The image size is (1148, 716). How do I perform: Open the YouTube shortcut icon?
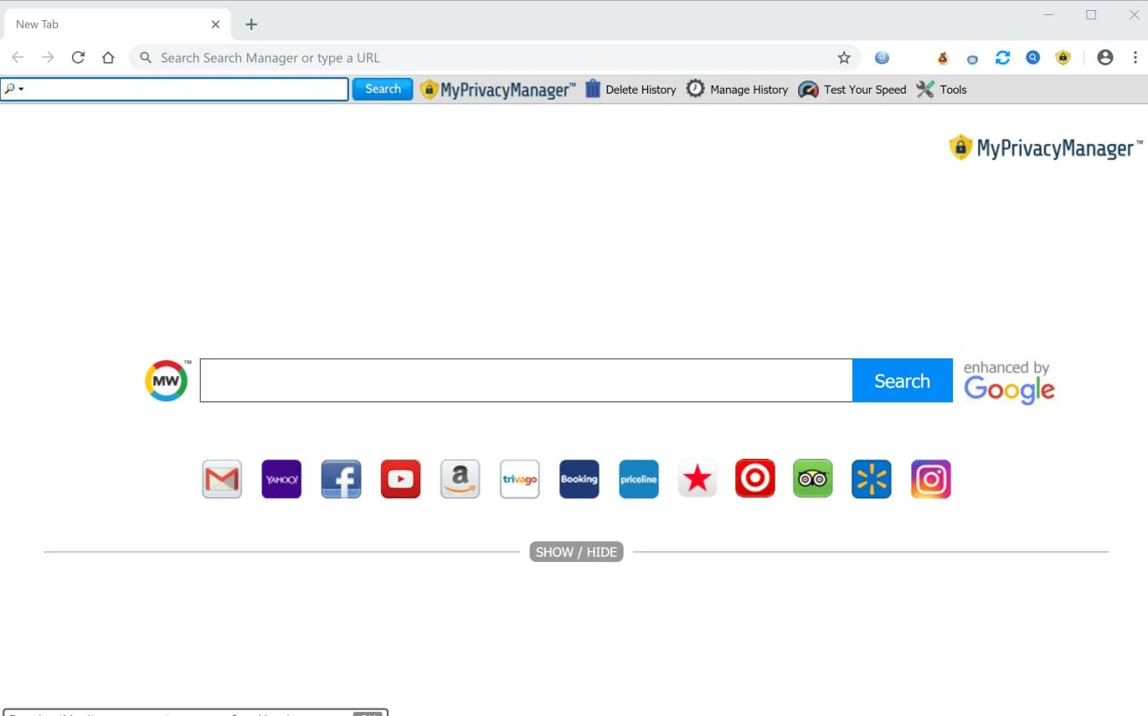[x=400, y=479]
